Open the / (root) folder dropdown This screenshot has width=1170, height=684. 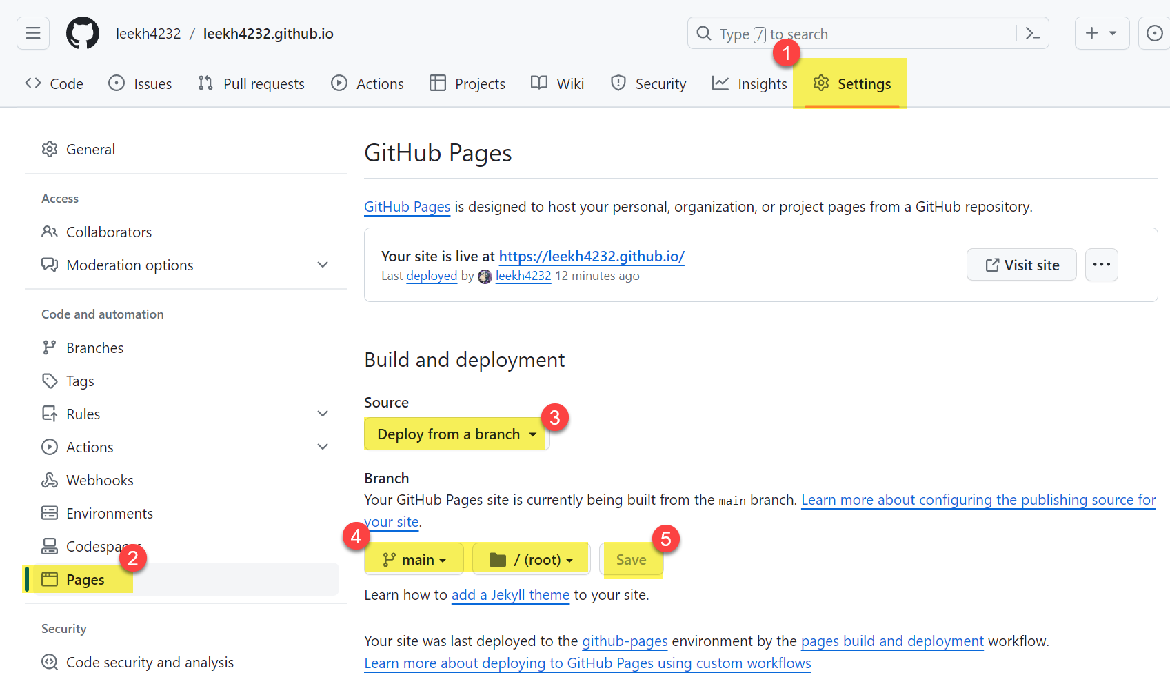tap(531, 560)
